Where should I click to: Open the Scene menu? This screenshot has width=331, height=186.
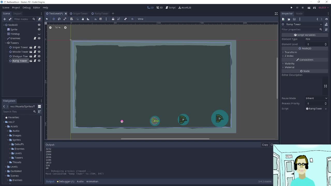pyautogui.click(x=6, y=7)
